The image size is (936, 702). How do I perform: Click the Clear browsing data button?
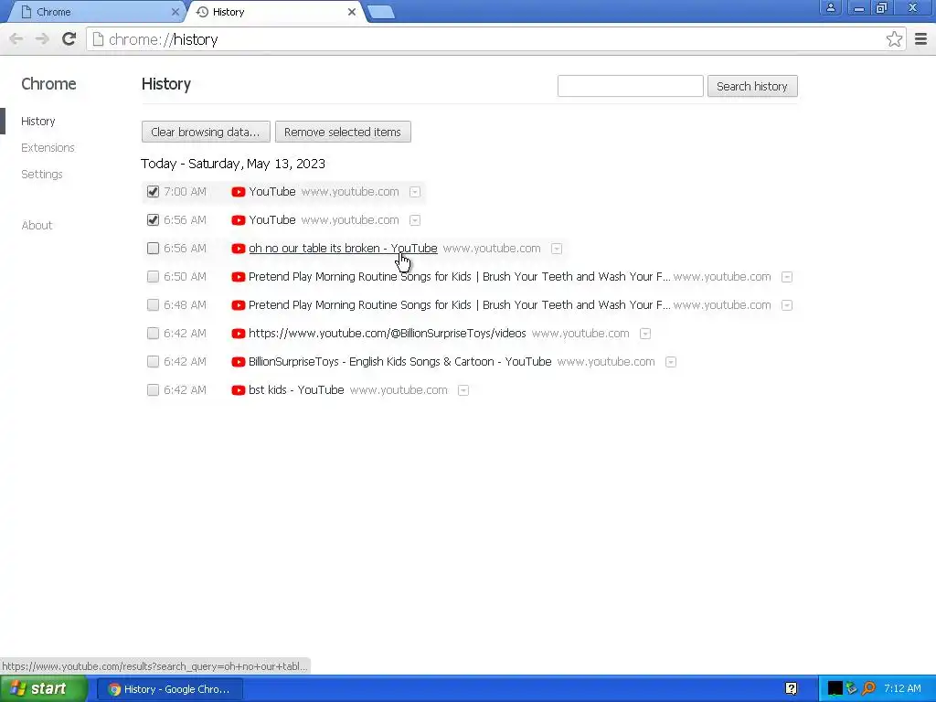point(206,132)
